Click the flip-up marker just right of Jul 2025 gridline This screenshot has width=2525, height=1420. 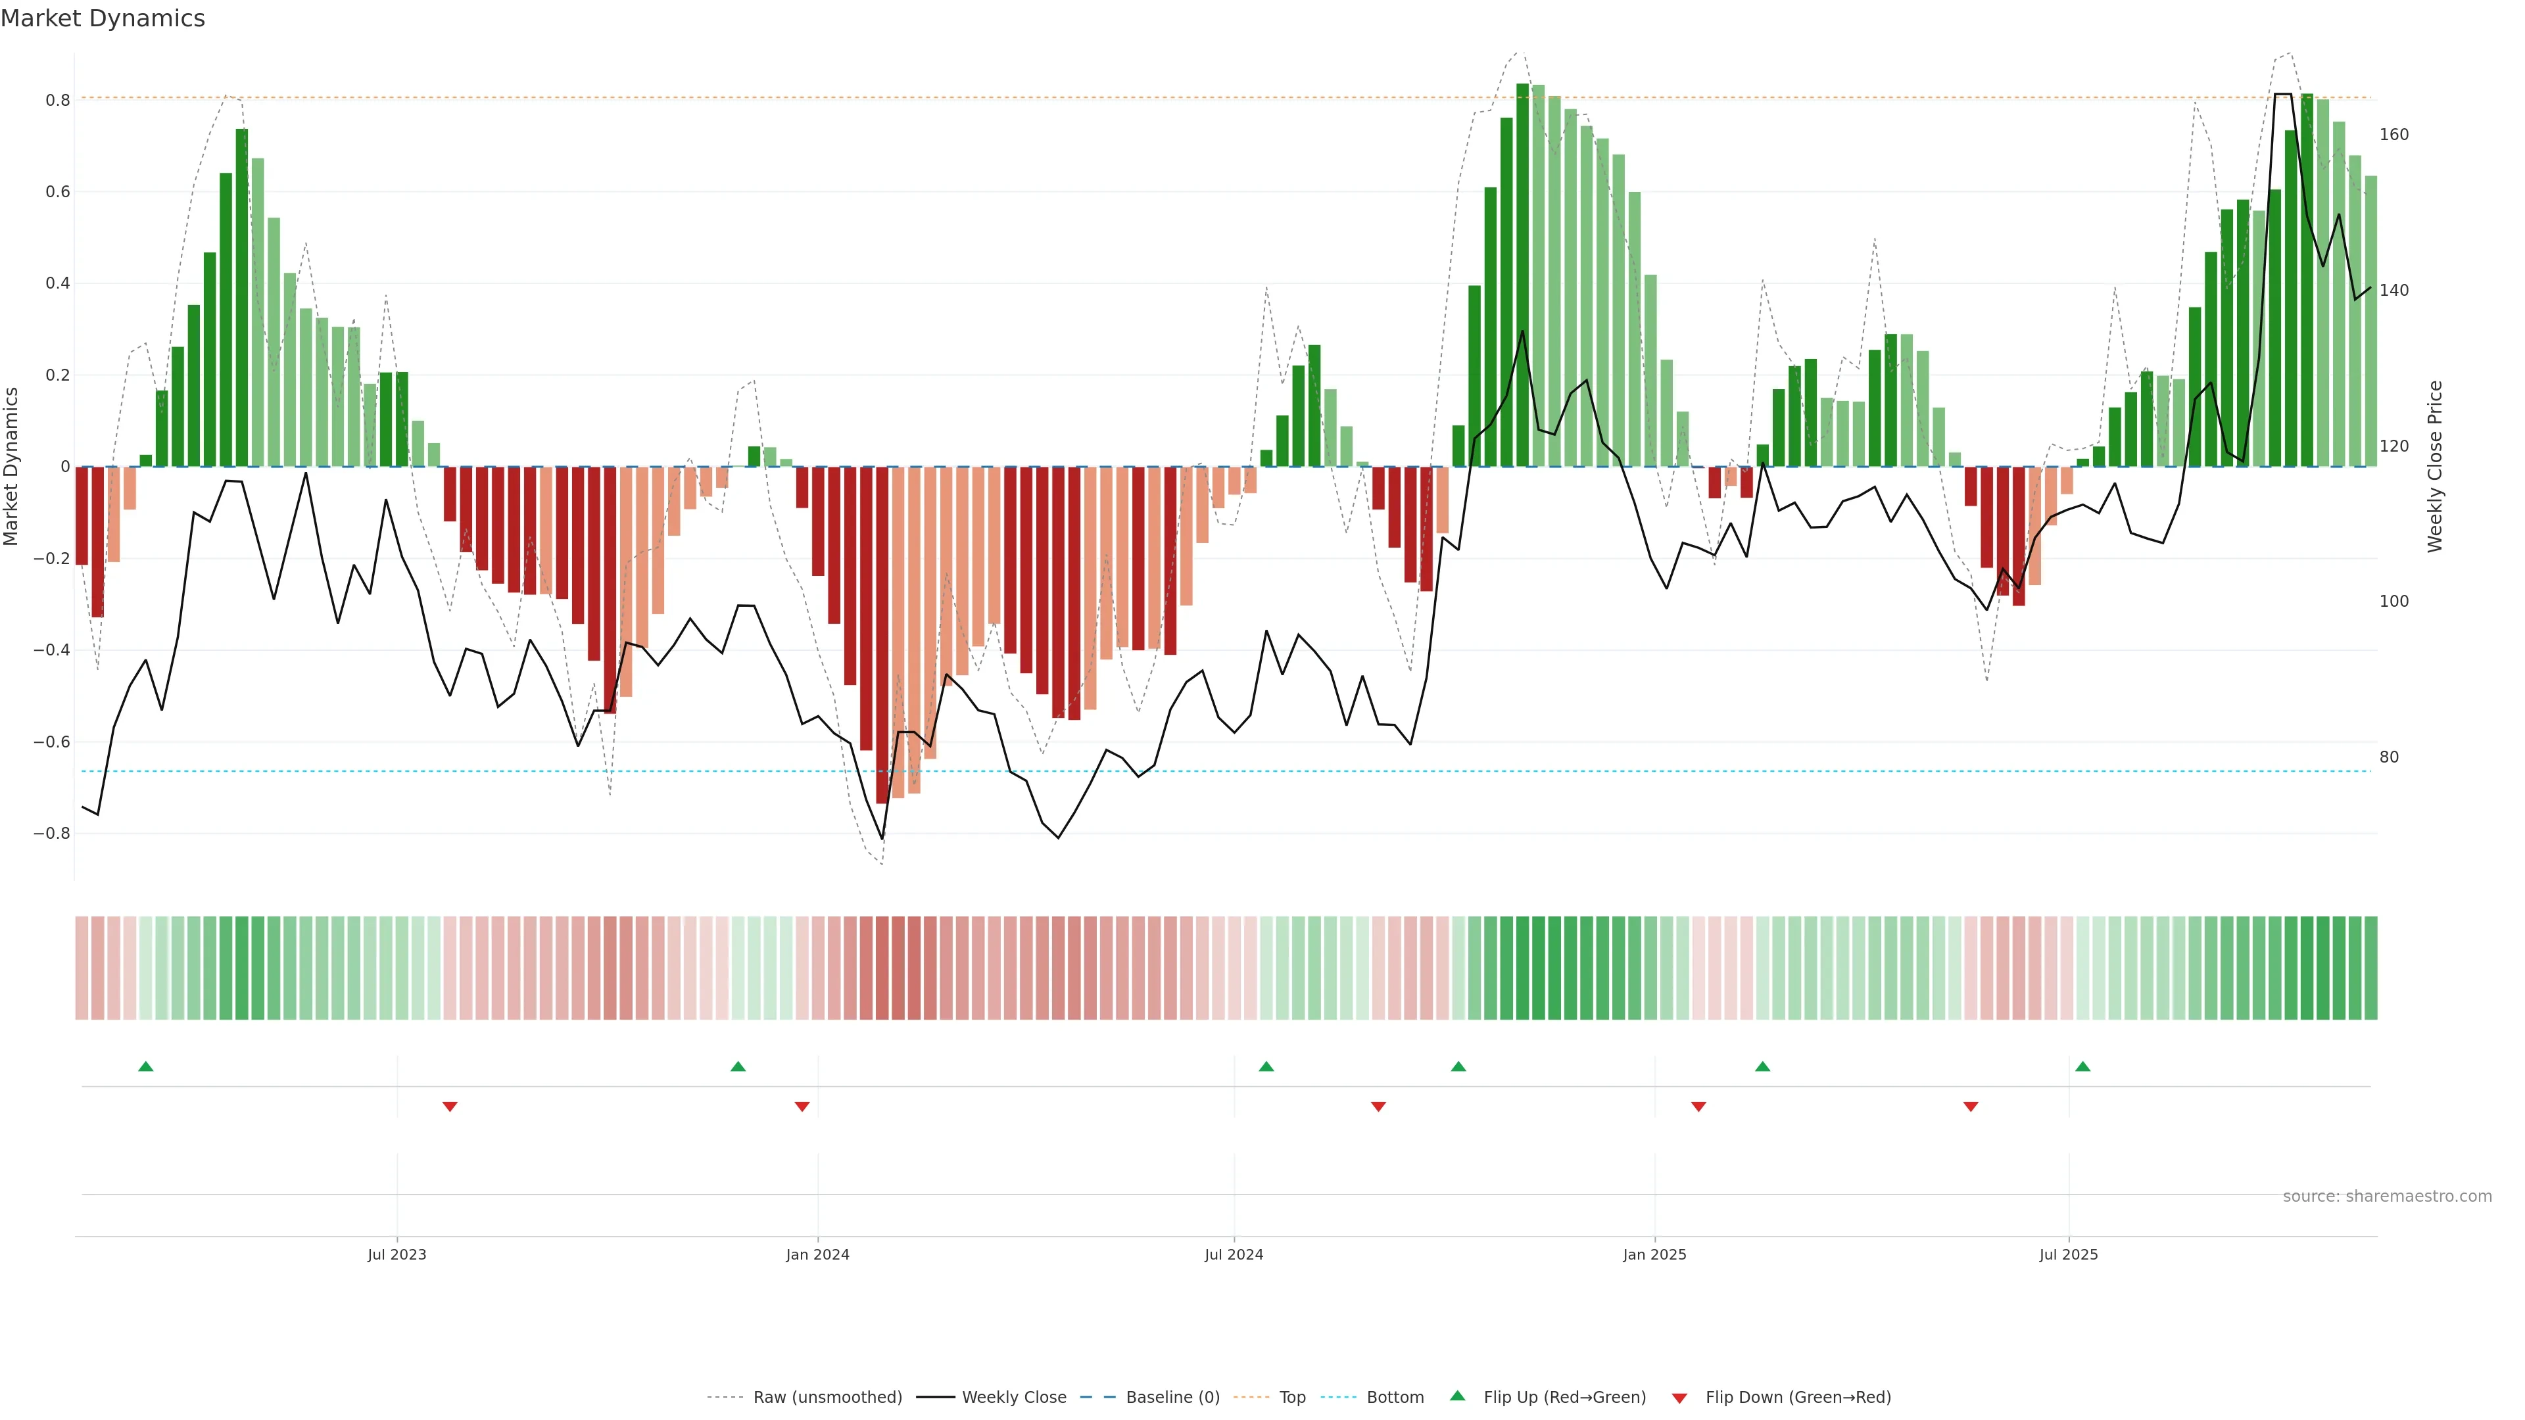tap(2082, 1066)
